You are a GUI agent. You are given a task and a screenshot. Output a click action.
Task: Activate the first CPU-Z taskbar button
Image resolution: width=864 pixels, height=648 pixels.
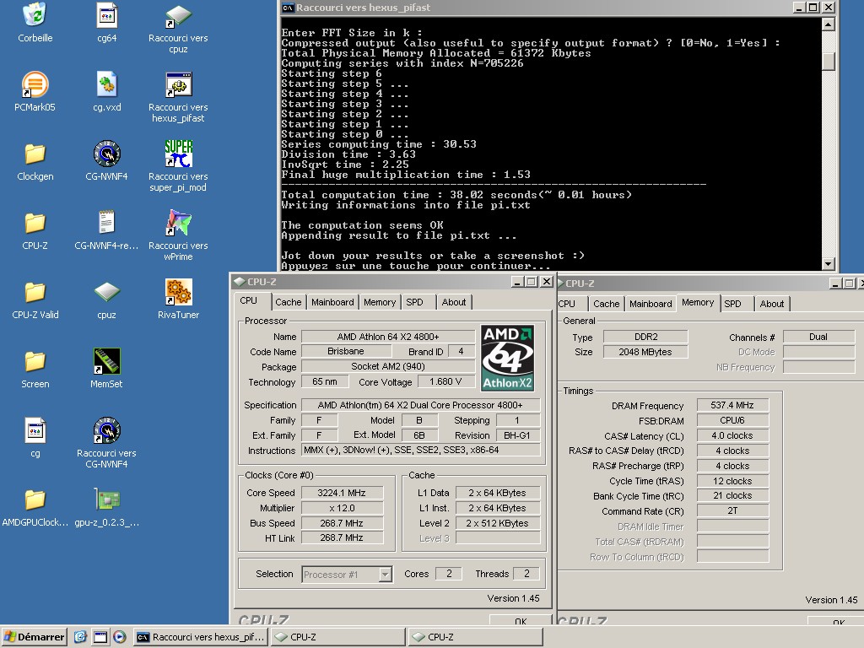tap(337, 637)
